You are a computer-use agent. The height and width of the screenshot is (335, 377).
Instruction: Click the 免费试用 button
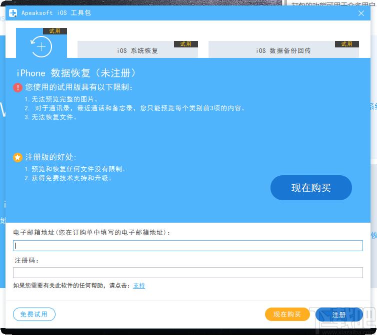(x=34, y=314)
